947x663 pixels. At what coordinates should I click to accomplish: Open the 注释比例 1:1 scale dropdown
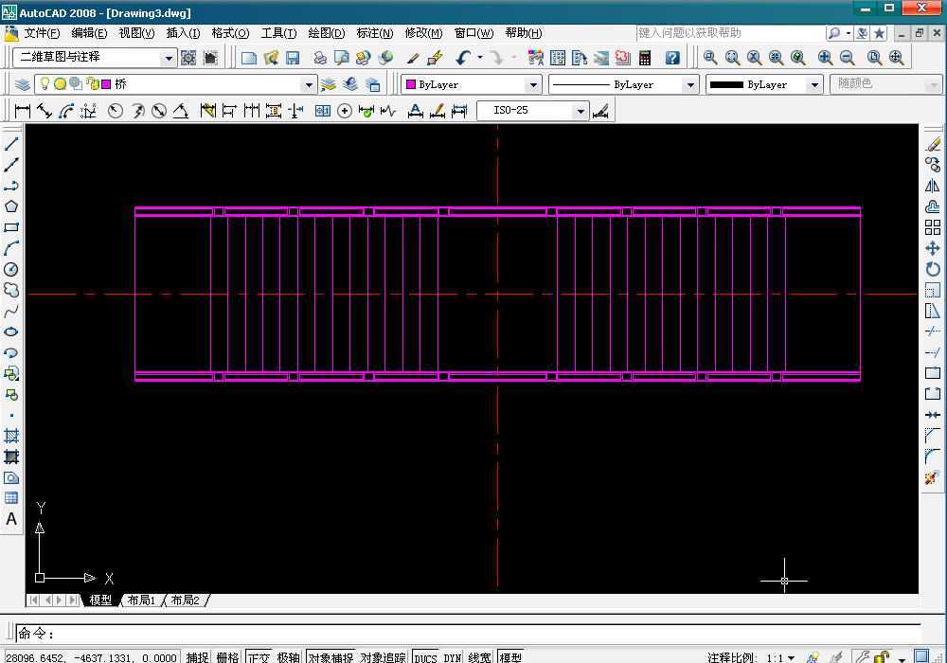(780, 657)
